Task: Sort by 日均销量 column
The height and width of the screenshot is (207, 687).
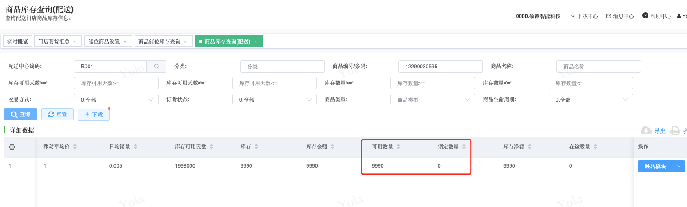Action: click(135, 147)
